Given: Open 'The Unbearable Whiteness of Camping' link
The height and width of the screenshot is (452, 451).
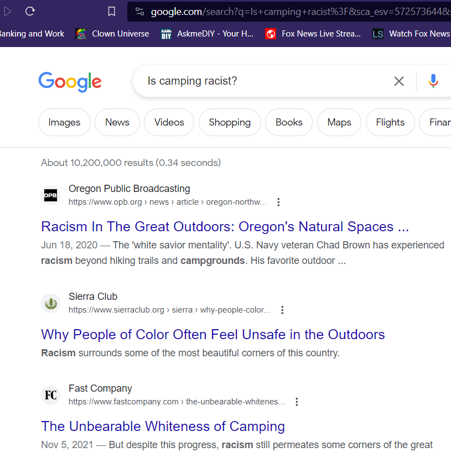Looking at the screenshot, I should pos(163,427).
